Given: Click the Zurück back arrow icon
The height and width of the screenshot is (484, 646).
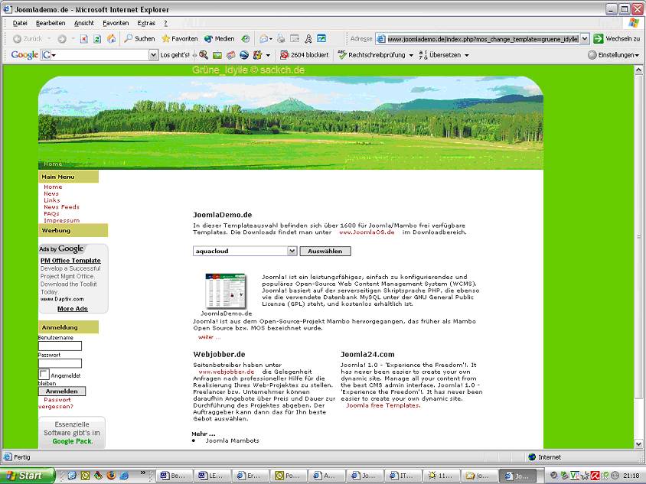Looking at the screenshot, I should (x=17, y=39).
